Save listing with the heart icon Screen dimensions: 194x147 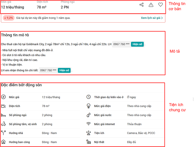click(161, 5)
